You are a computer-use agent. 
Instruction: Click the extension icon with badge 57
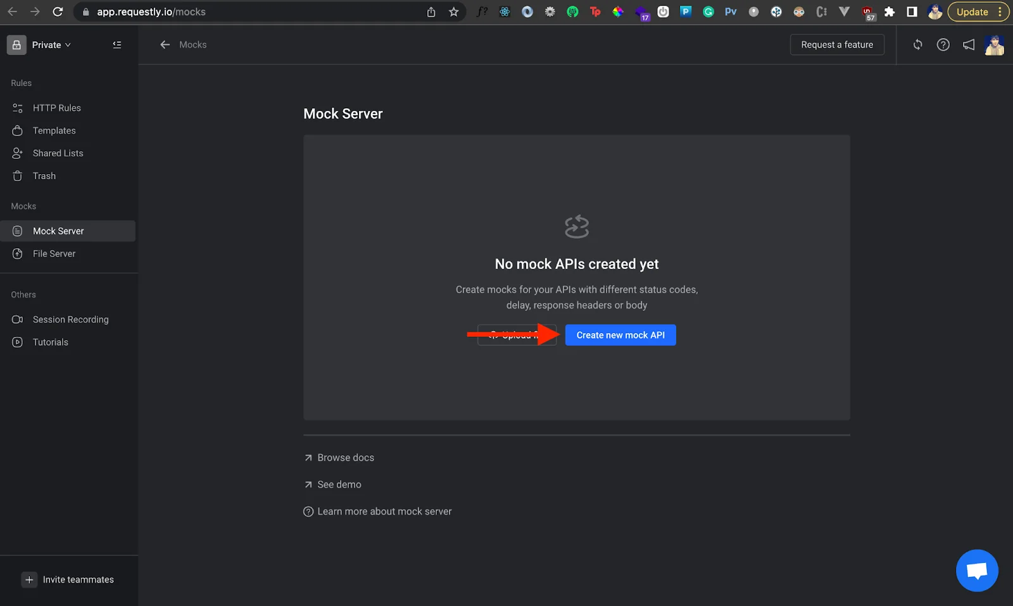click(868, 13)
